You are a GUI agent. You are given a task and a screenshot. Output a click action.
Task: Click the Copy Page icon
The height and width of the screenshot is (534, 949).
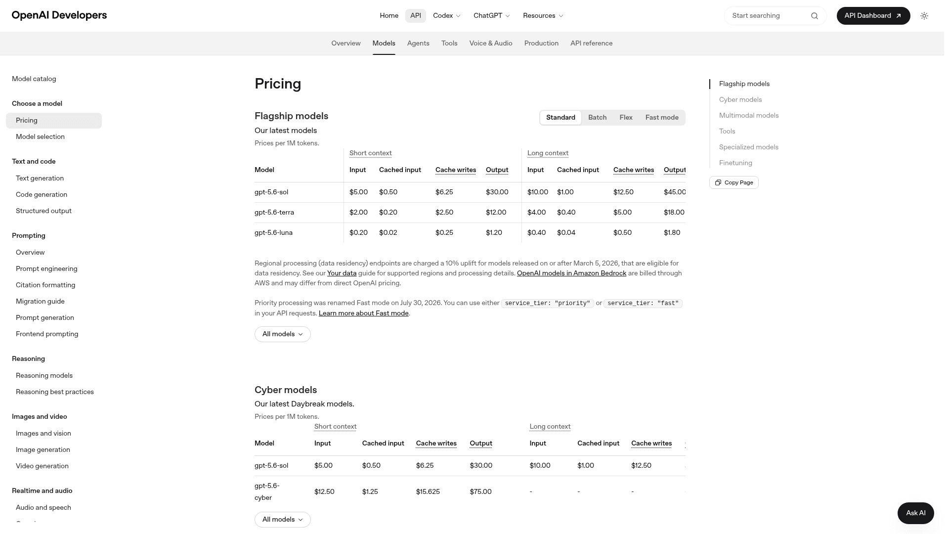[x=718, y=182]
